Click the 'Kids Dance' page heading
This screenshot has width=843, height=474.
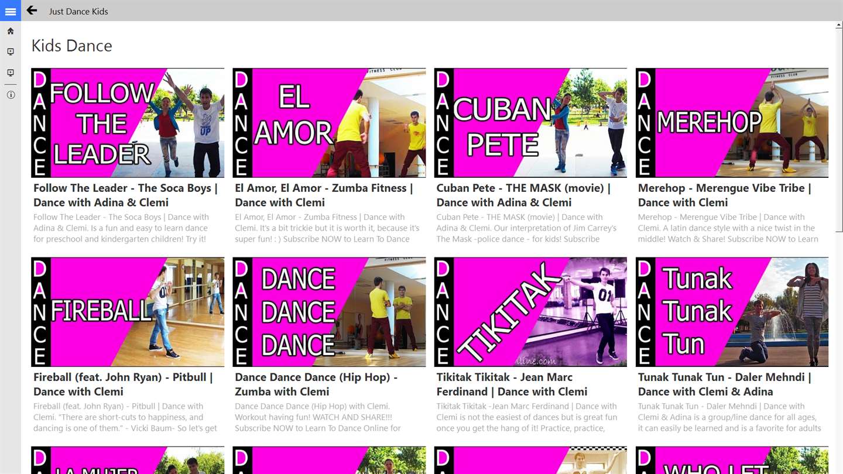[x=71, y=46]
